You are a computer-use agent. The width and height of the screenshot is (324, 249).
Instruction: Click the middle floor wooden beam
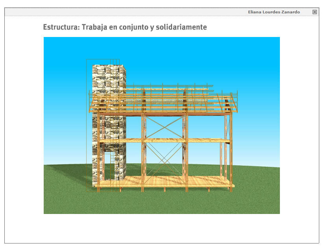coord(165,140)
